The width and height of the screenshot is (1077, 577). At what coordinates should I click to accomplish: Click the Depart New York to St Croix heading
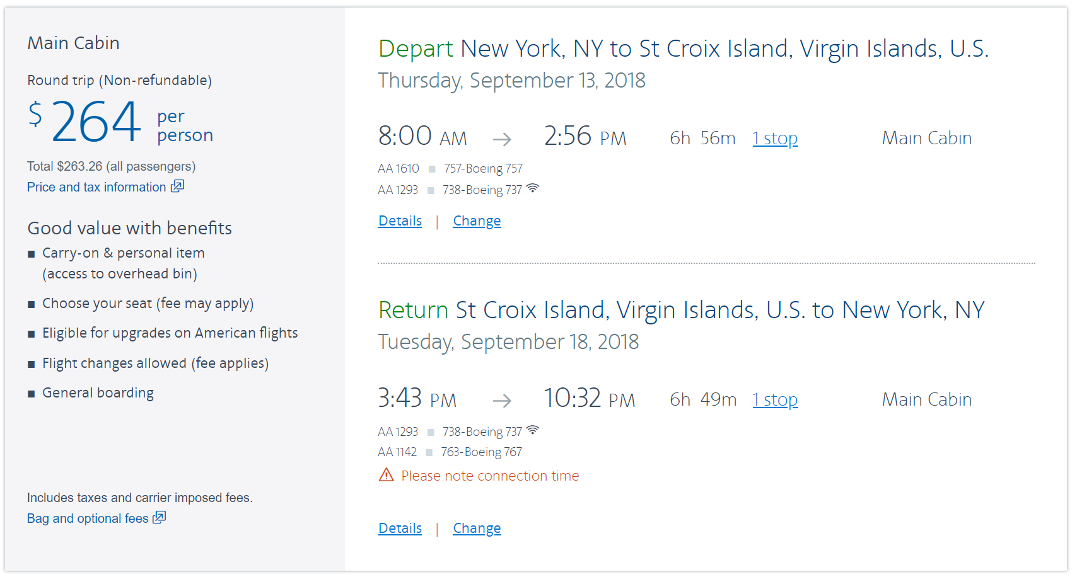(683, 49)
